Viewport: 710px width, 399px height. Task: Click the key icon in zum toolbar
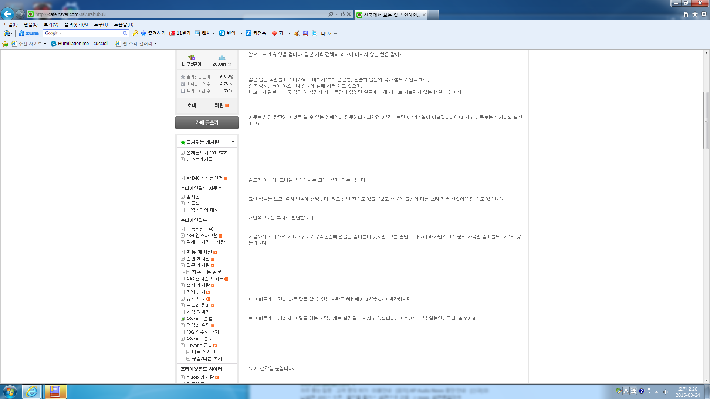pyautogui.click(x=135, y=33)
